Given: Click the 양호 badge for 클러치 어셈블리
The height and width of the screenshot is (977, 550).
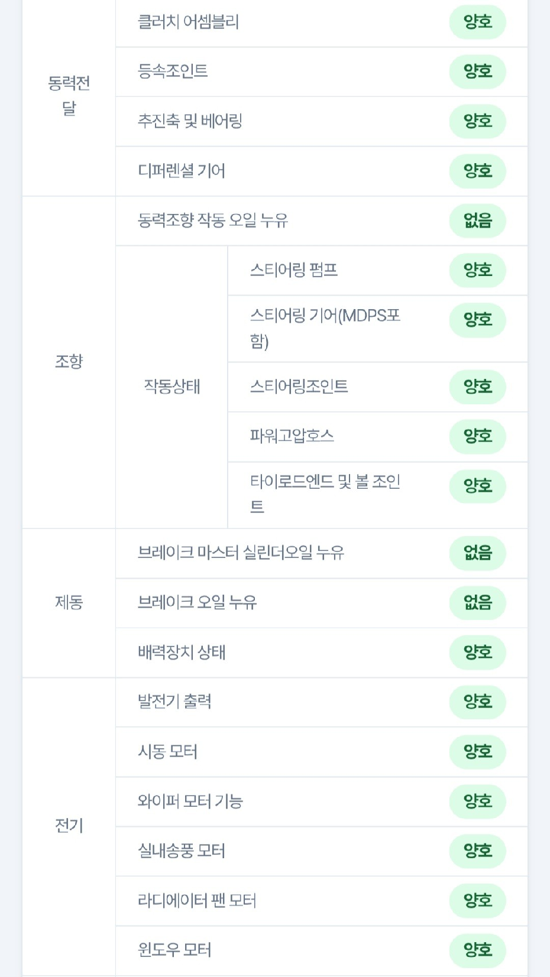Looking at the screenshot, I should 477,22.
